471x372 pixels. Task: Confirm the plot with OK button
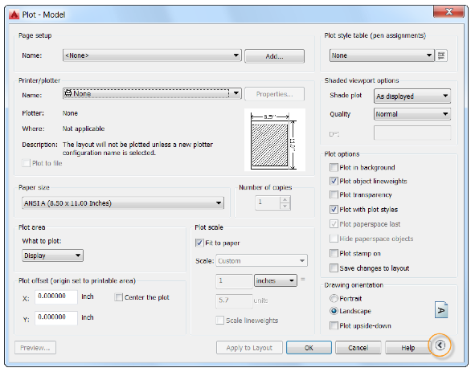(x=309, y=348)
